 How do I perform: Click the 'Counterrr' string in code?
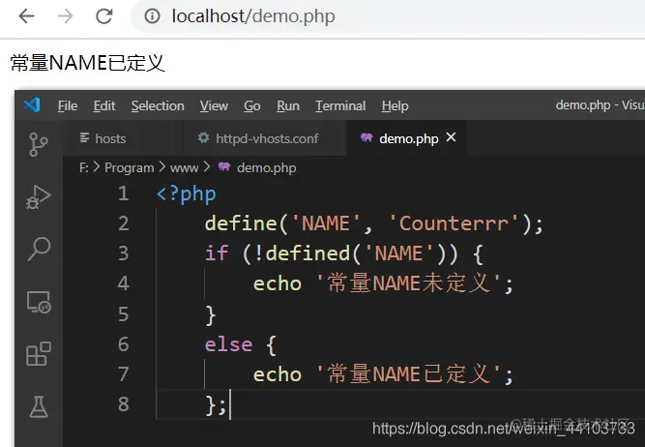pyautogui.click(x=454, y=223)
